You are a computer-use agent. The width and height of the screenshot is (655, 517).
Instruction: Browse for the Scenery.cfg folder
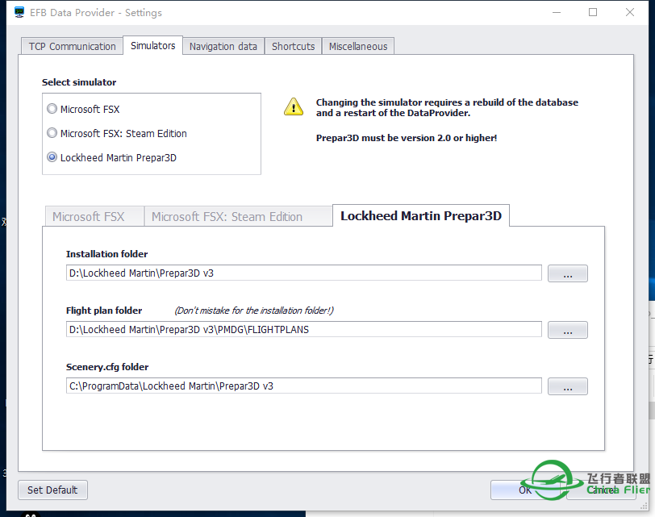pos(568,386)
